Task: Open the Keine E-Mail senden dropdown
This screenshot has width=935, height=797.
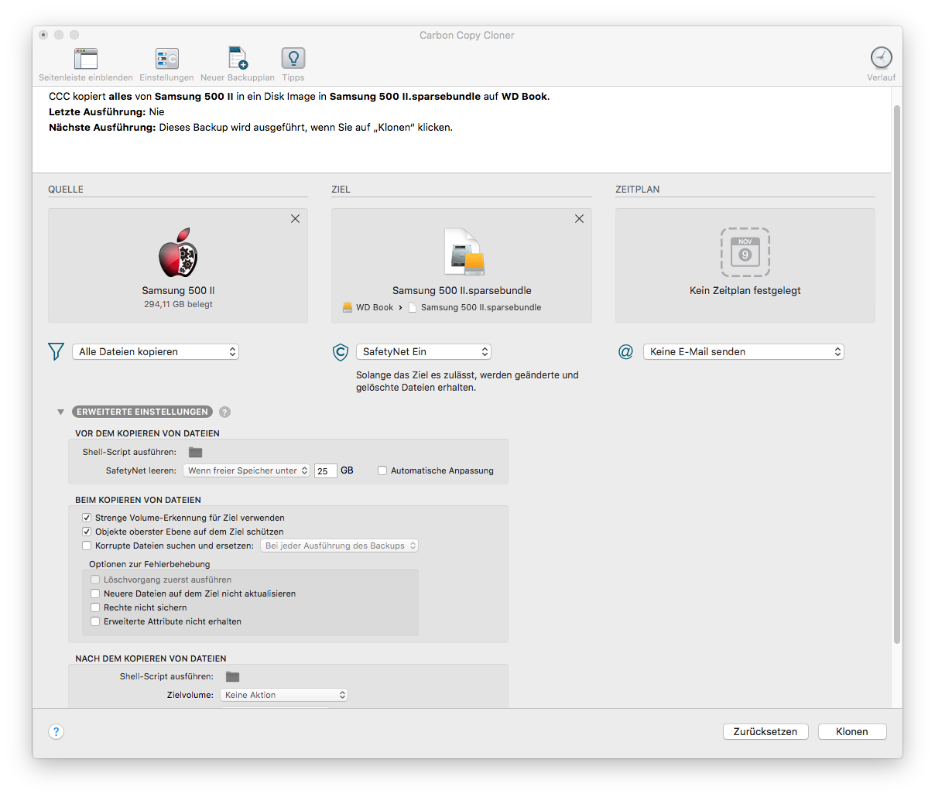Action: tap(744, 352)
